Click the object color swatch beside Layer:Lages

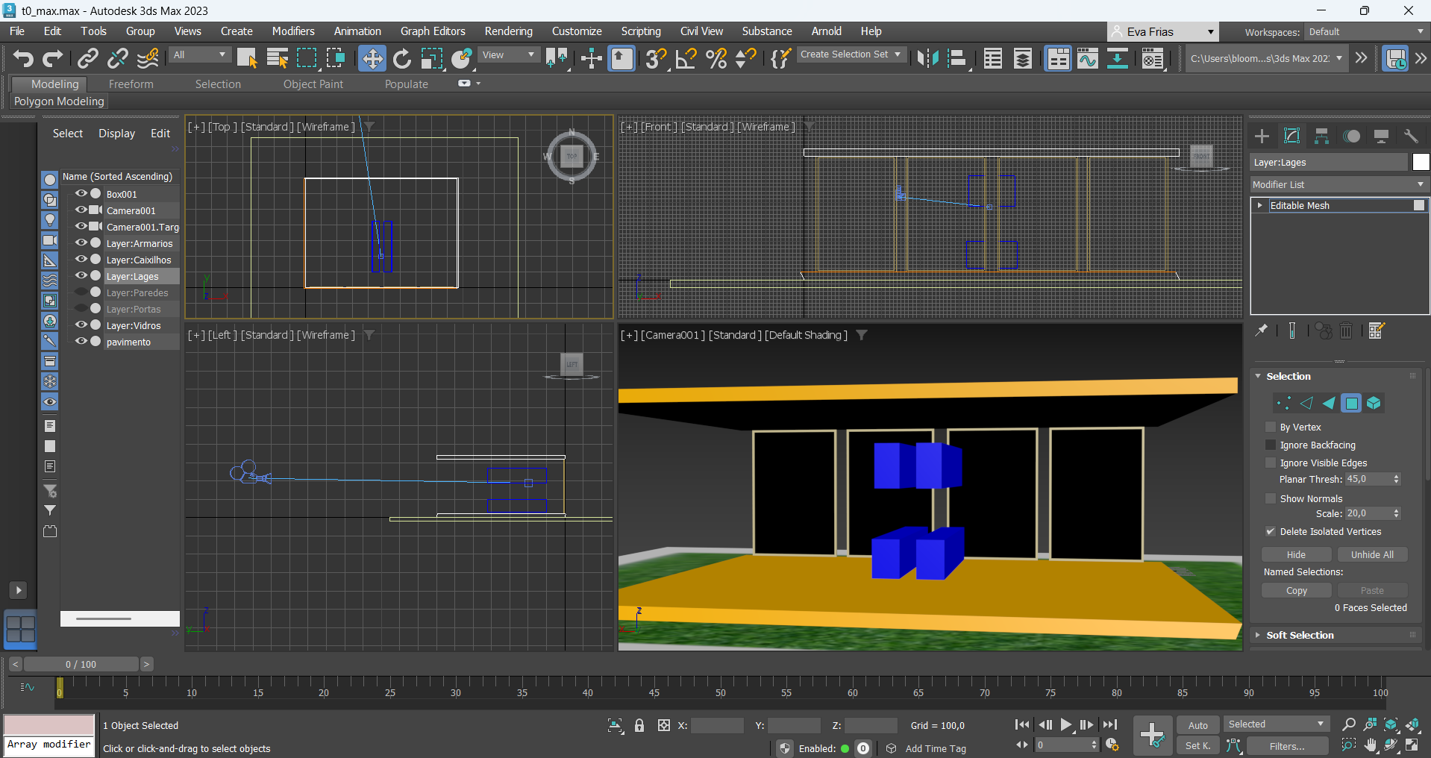click(1421, 162)
